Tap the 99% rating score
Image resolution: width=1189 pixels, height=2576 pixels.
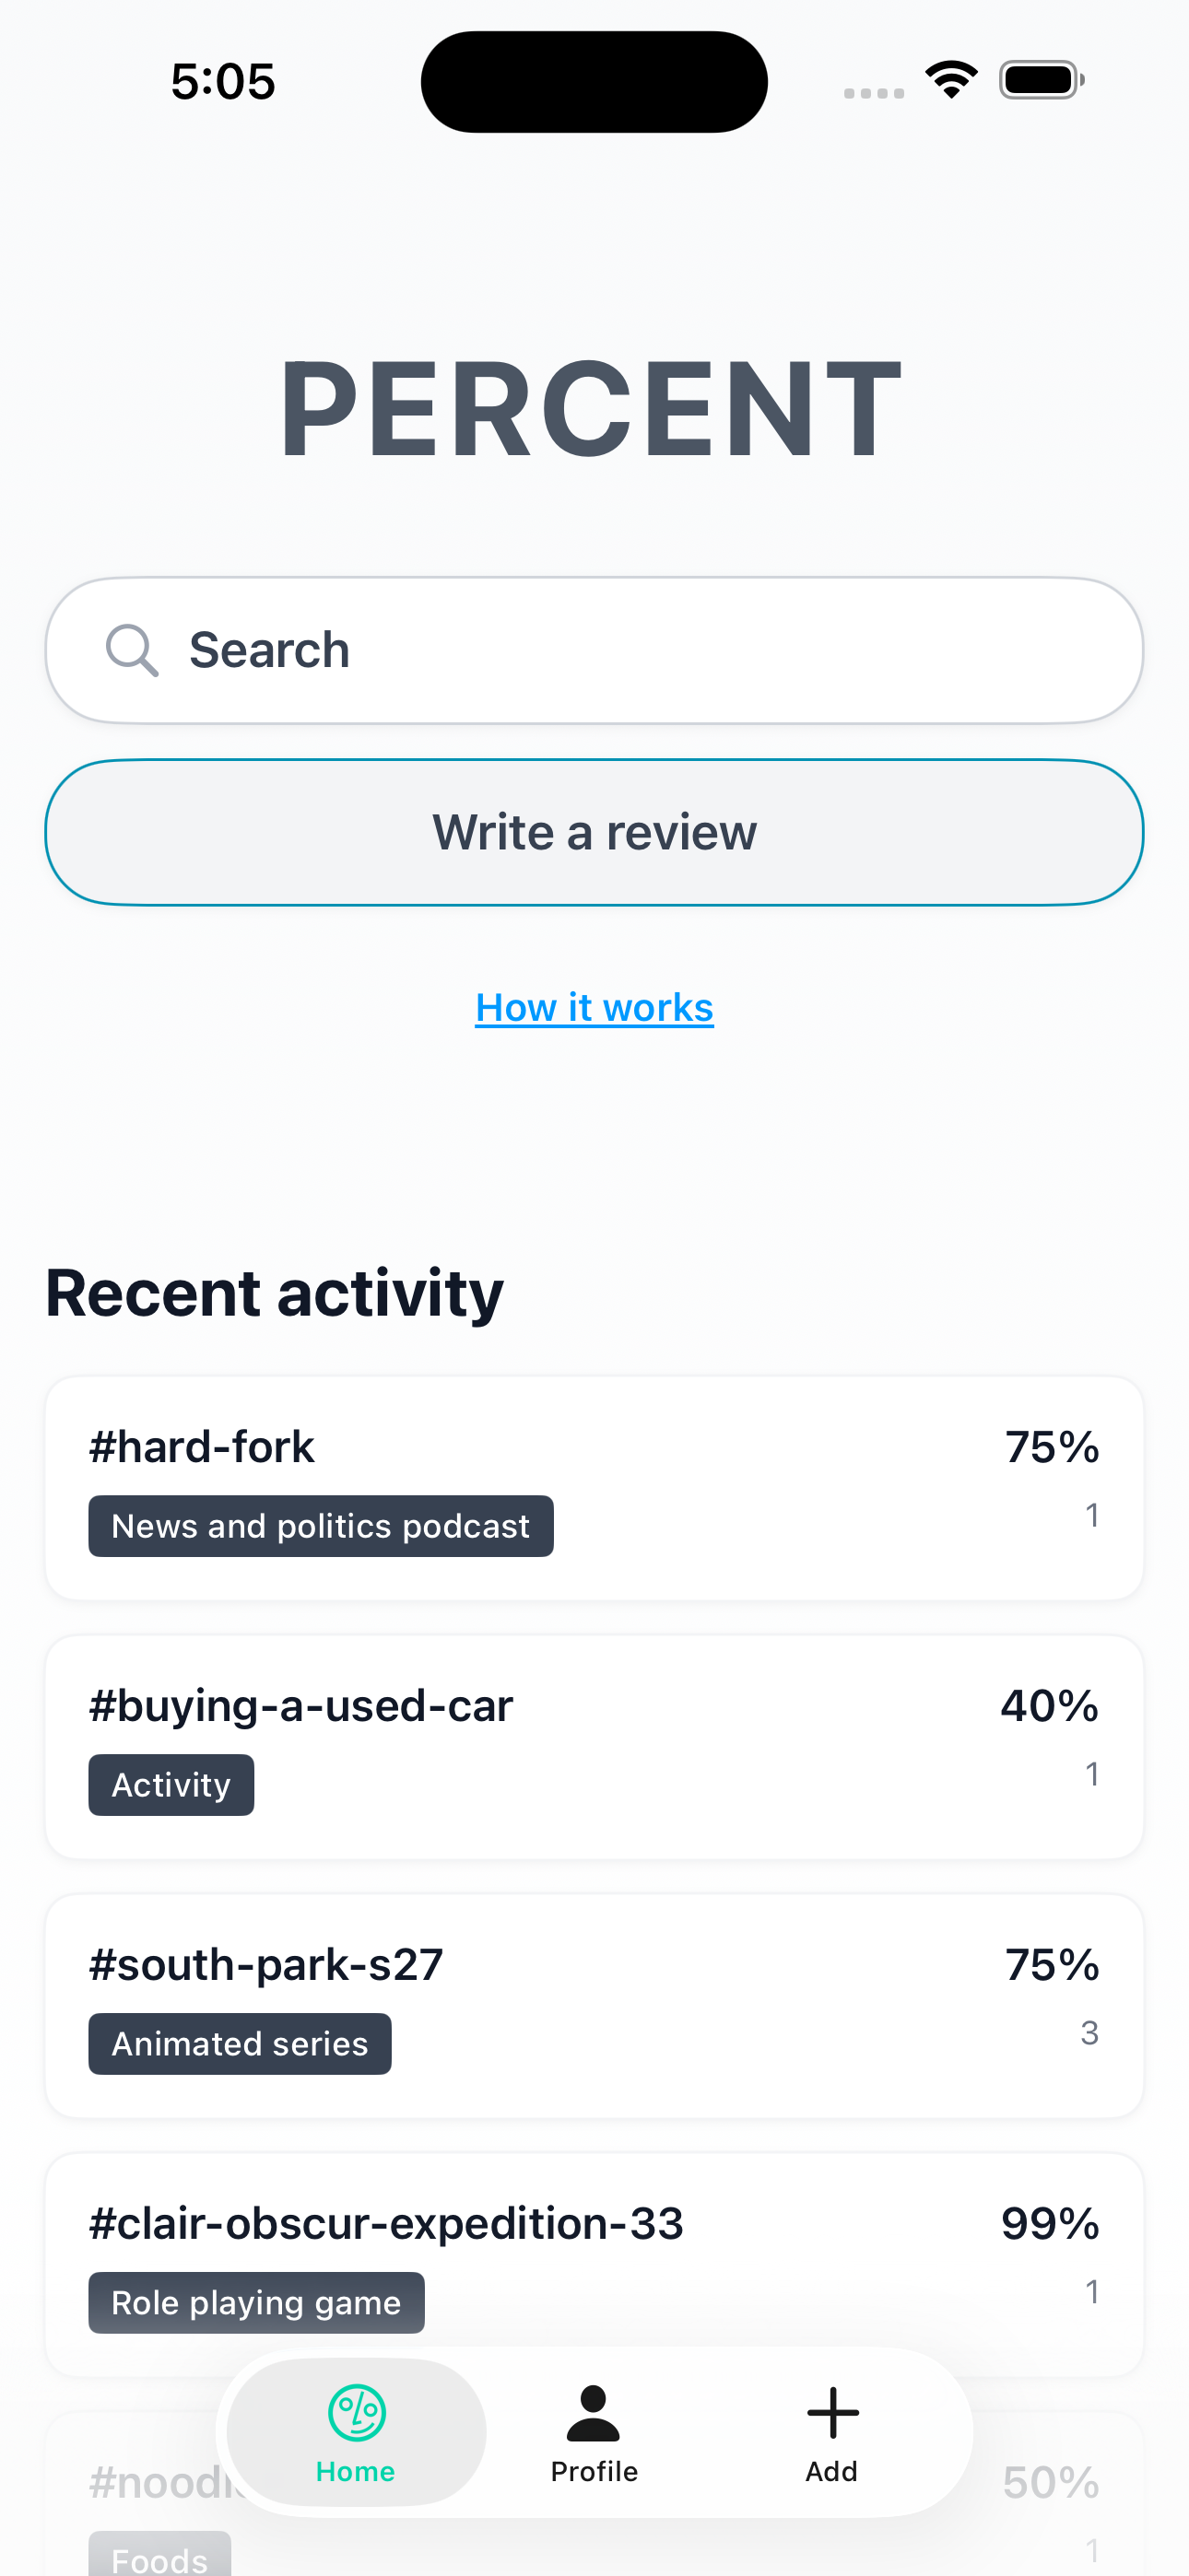click(1050, 2224)
